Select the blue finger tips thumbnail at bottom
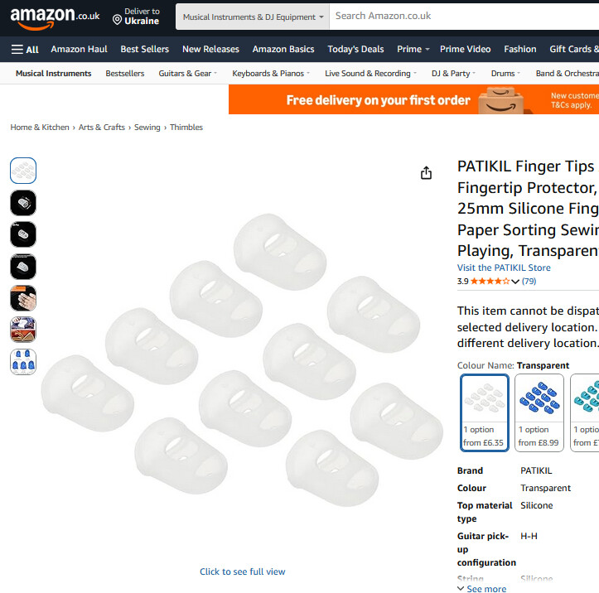The height and width of the screenshot is (593, 599). (x=23, y=362)
